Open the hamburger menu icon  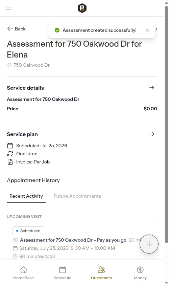click(9, 8)
